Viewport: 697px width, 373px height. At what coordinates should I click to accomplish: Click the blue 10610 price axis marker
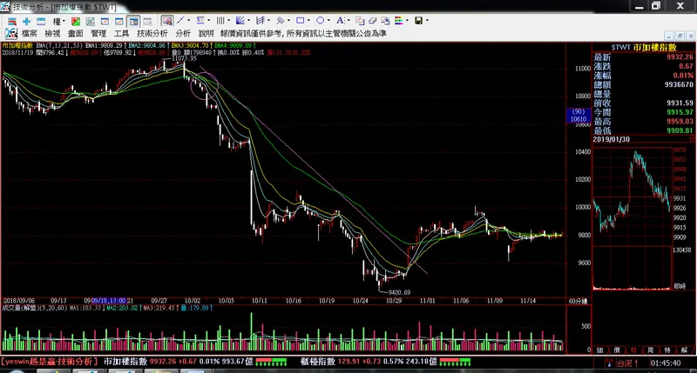pos(579,116)
